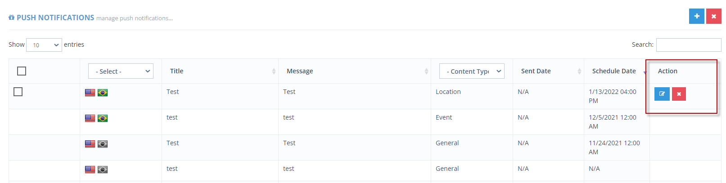Viewport: 726px width, 183px height.
Task: Open the Show entries count dropdown
Action: pyautogui.click(x=44, y=45)
